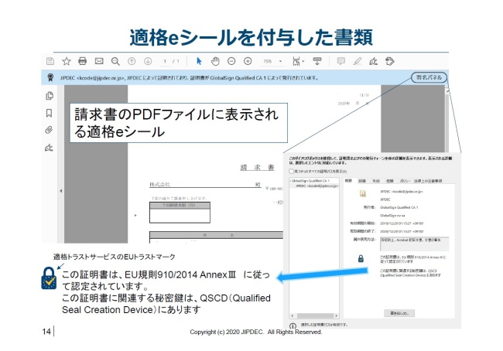Click the star bookmark icon in toolbar
This screenshot has width=503, height=351.
[x=67, y=61]
